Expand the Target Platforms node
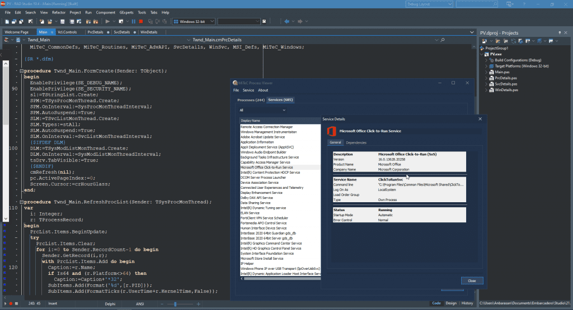The height and width of the screenshot is (310, 573). click(x=486, y=66)
